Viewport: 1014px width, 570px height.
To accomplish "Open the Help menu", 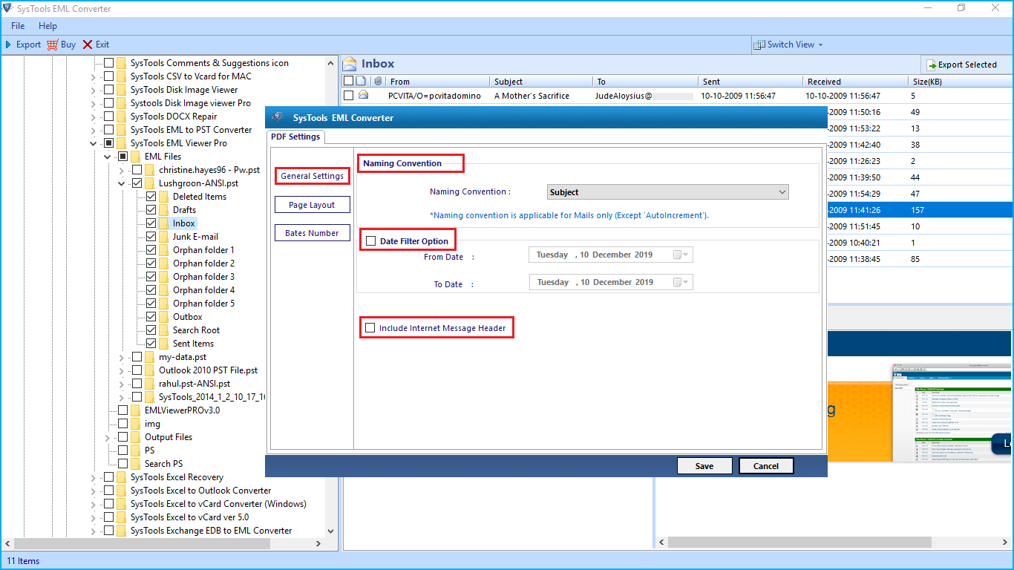I will pyautogui.click(x=48, y=26).
